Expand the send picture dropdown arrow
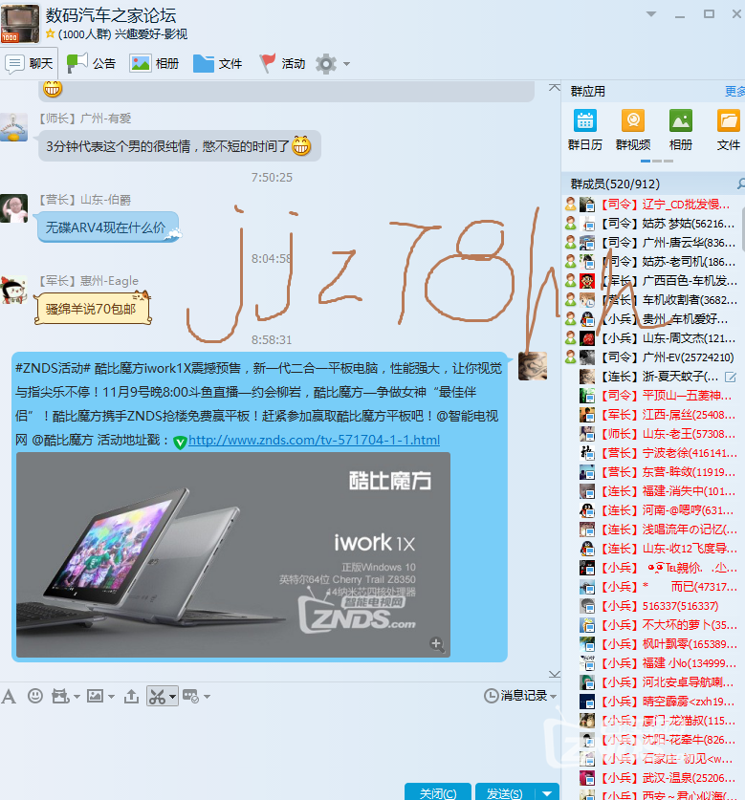The width and height of the screenshot is (745, 800). [111, 697]
